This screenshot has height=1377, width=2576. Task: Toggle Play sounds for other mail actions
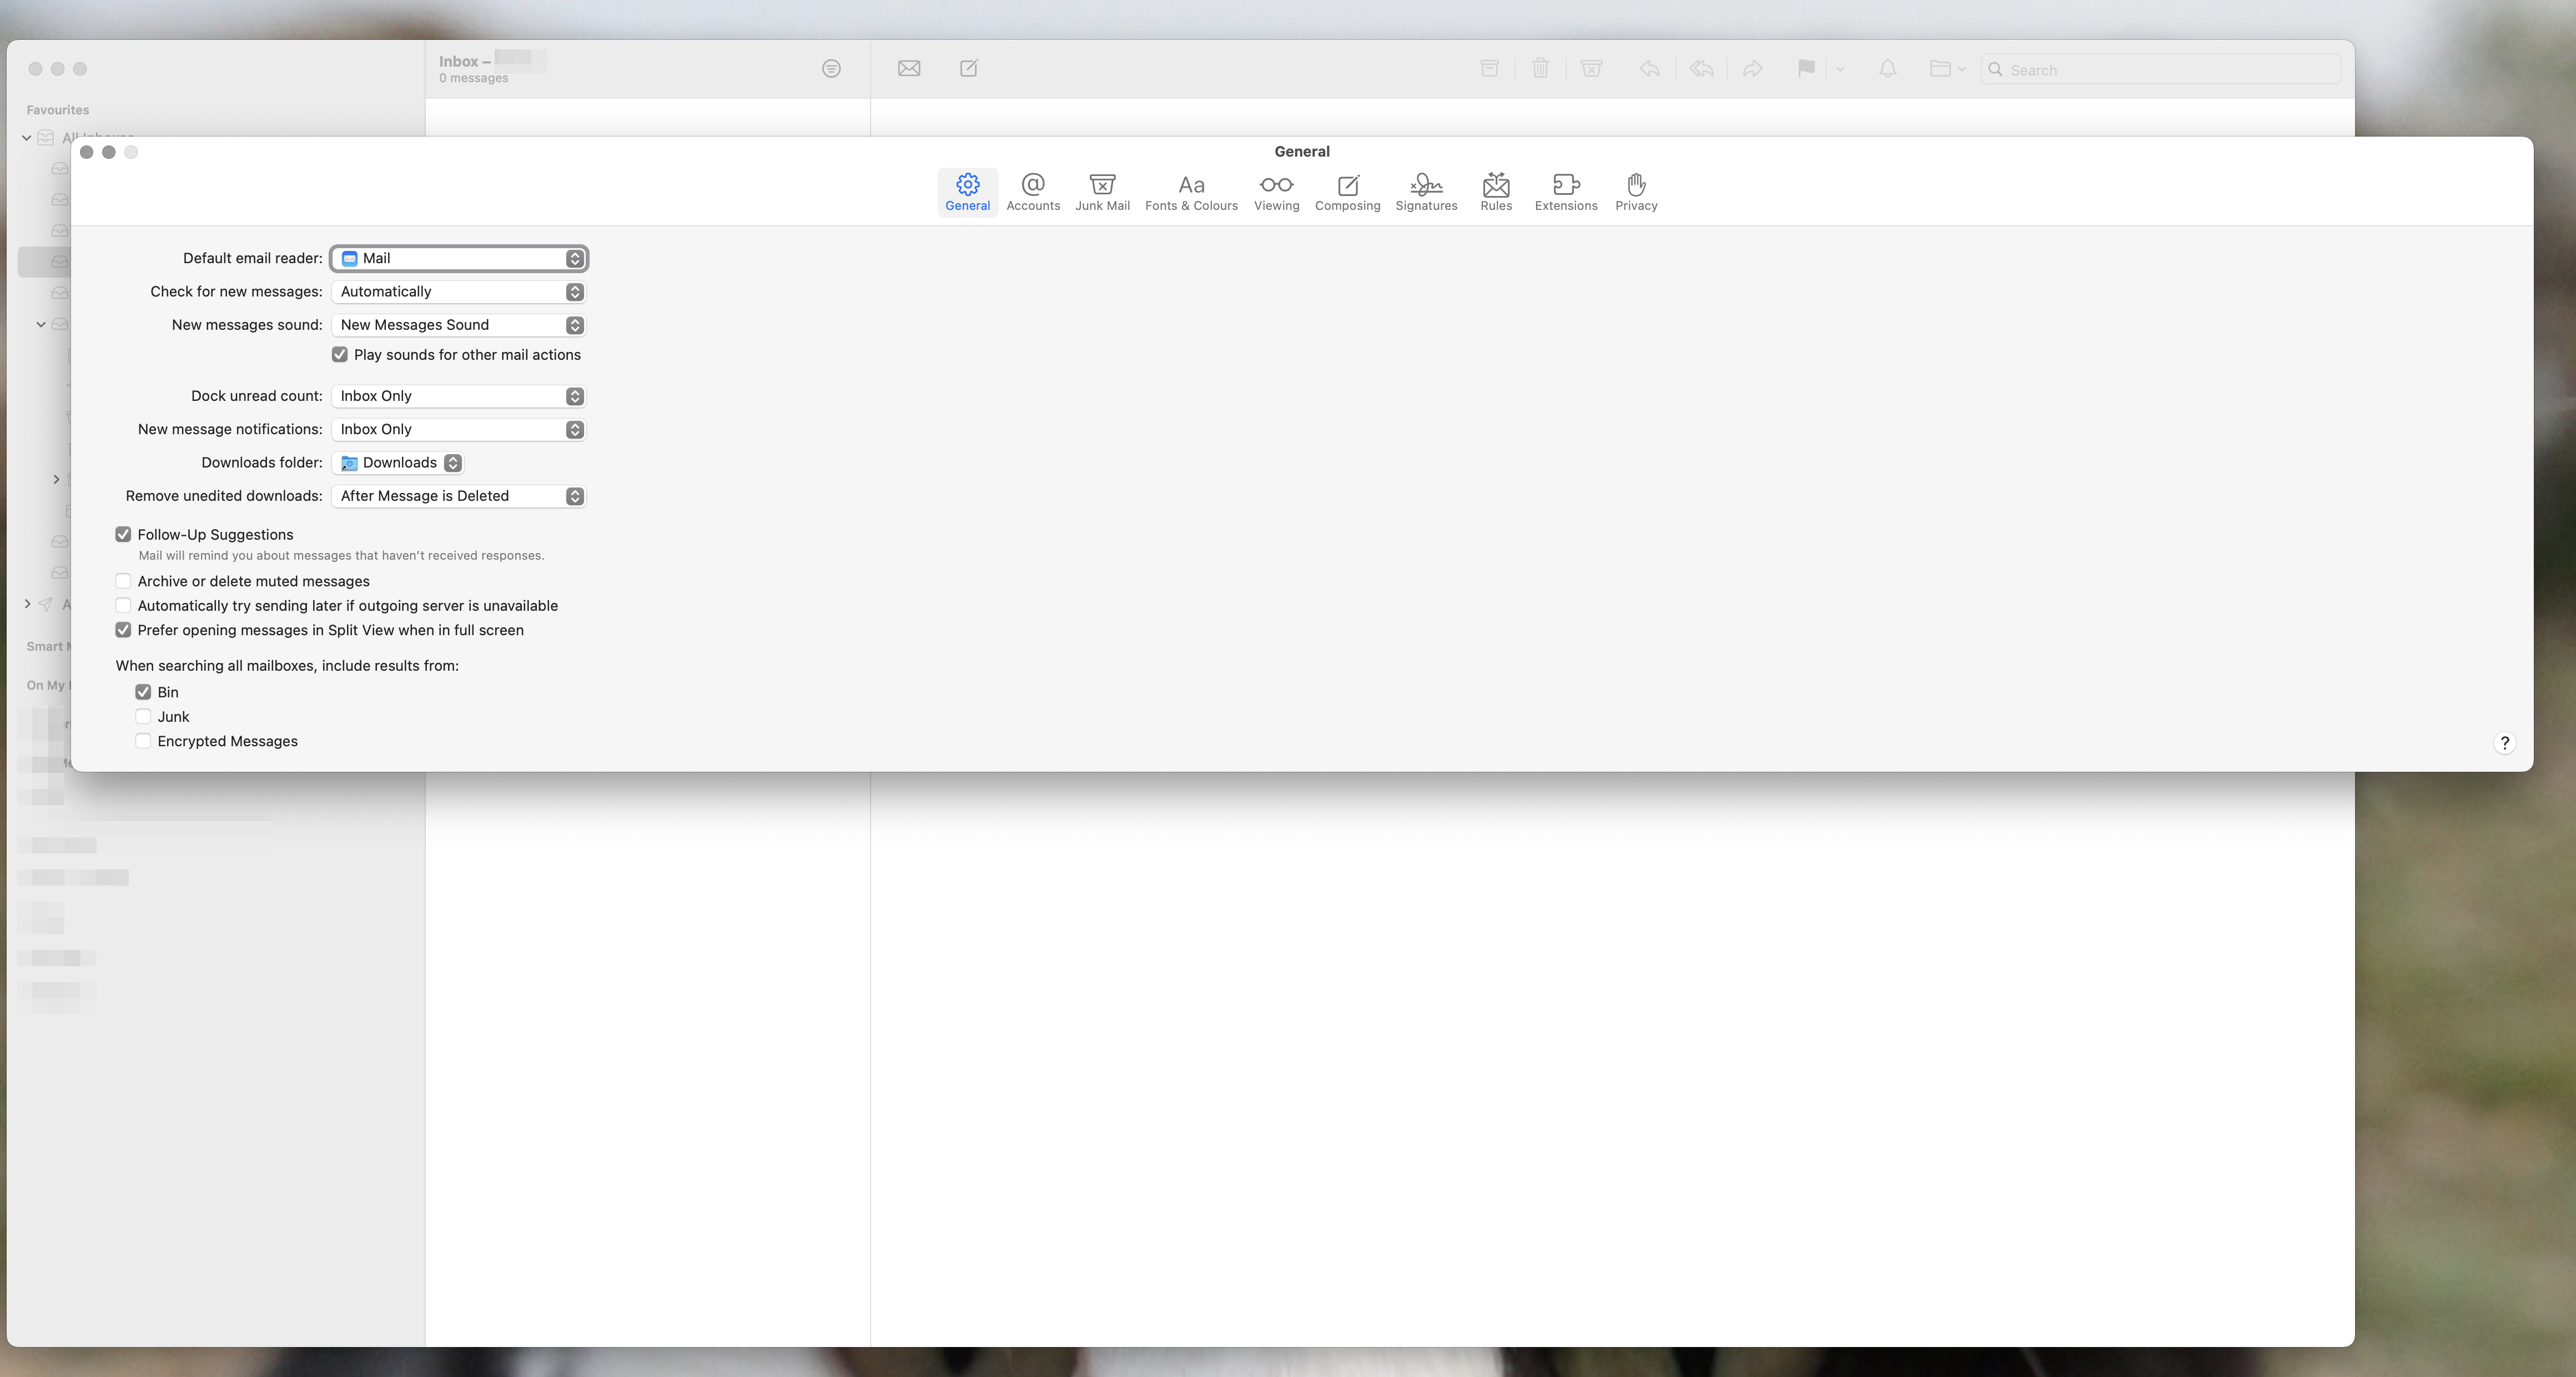(x=340, y=355)
